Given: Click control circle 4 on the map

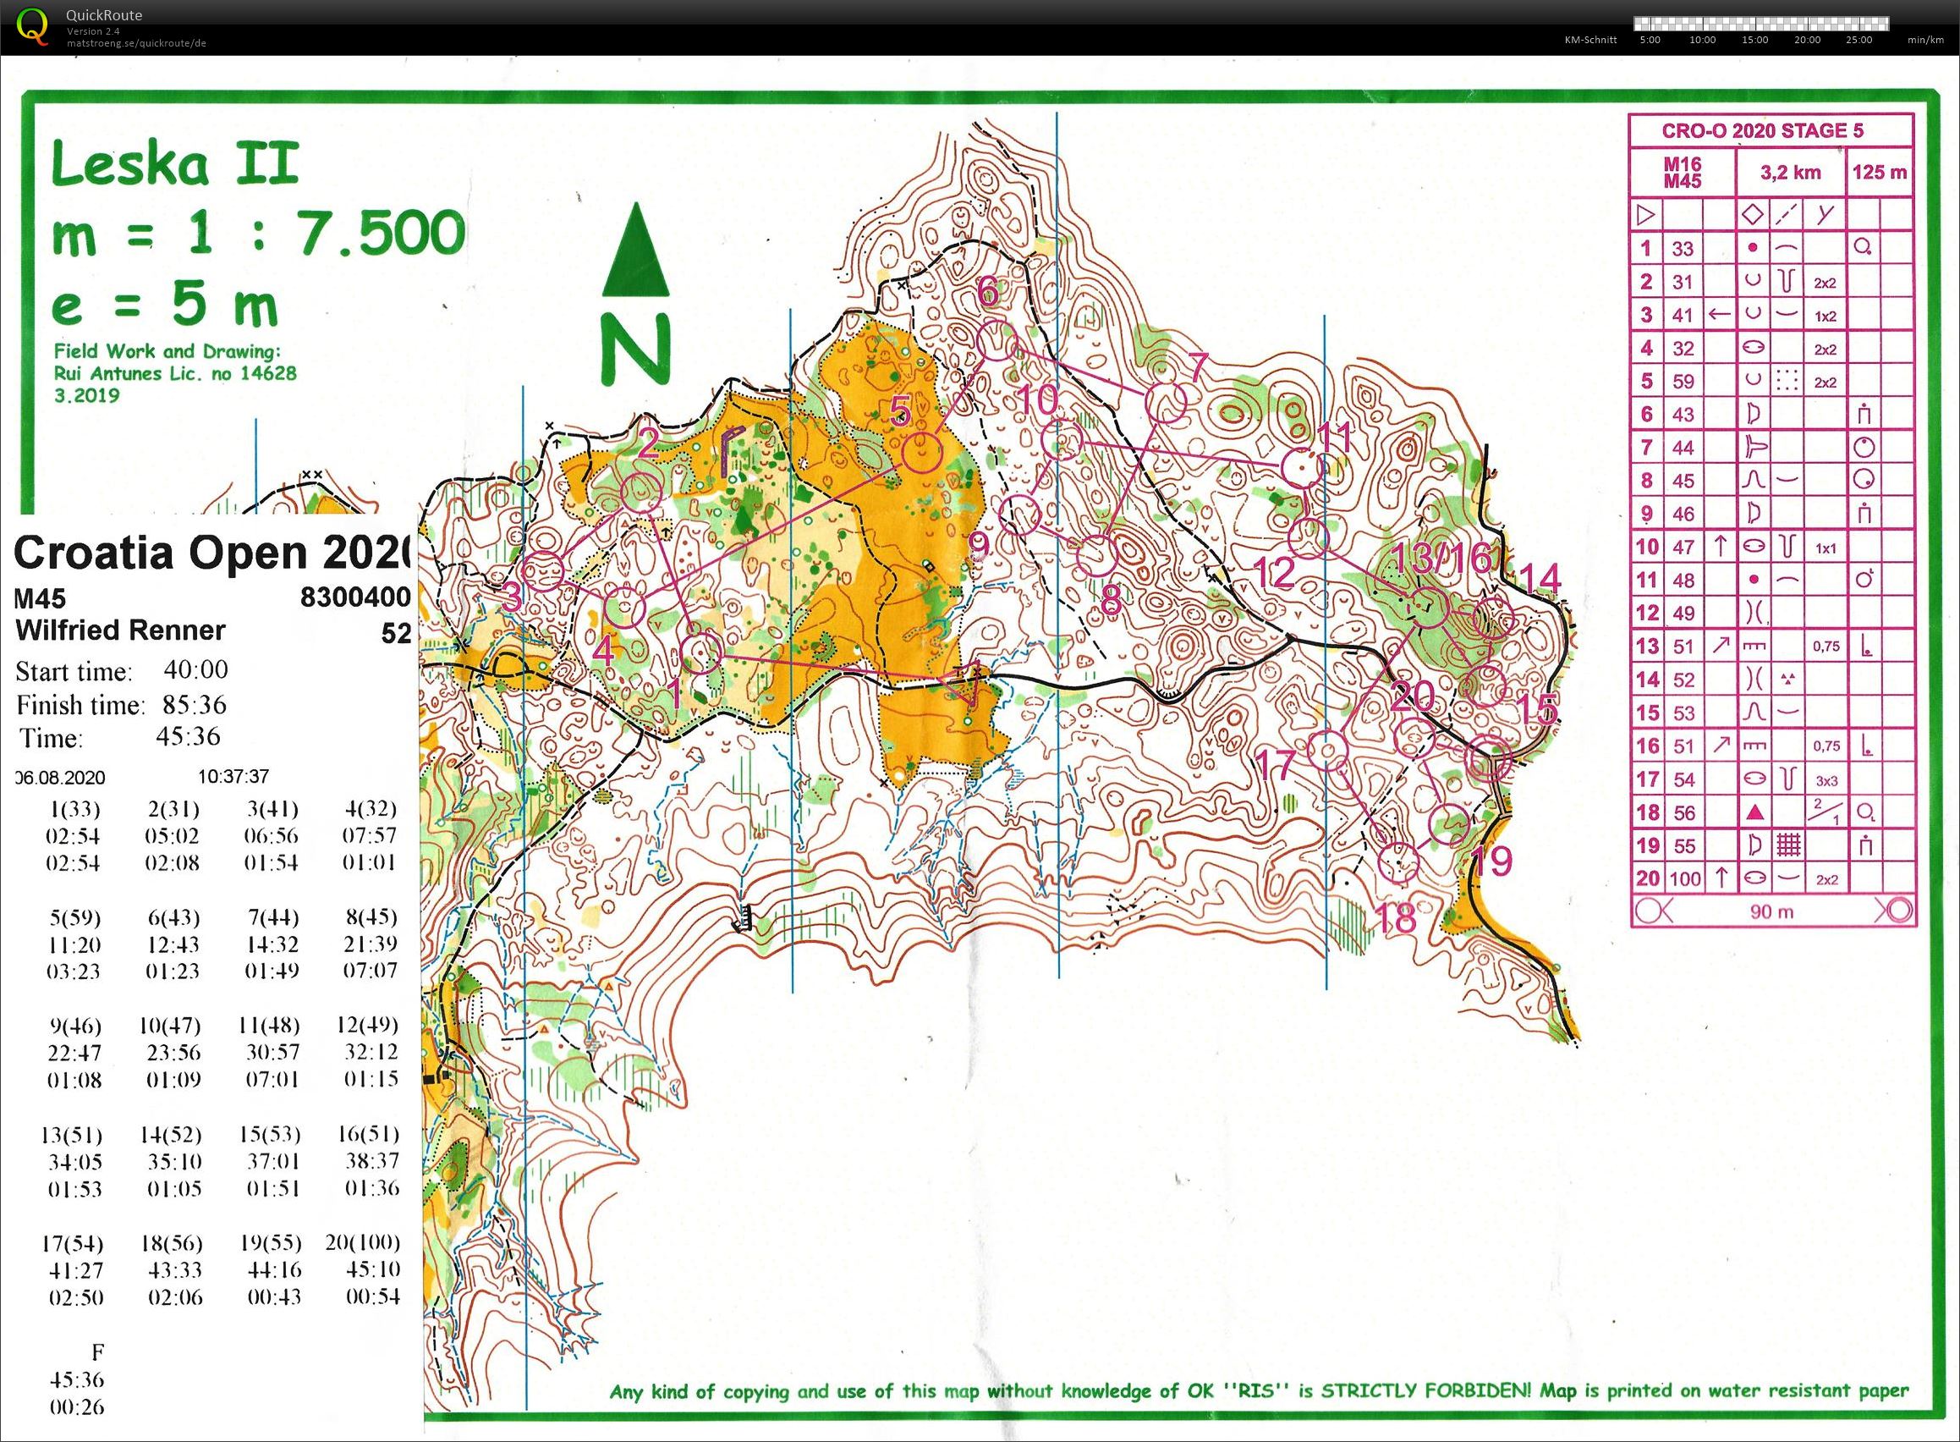Looking at the screenshot, I should (x=625, y=608).
